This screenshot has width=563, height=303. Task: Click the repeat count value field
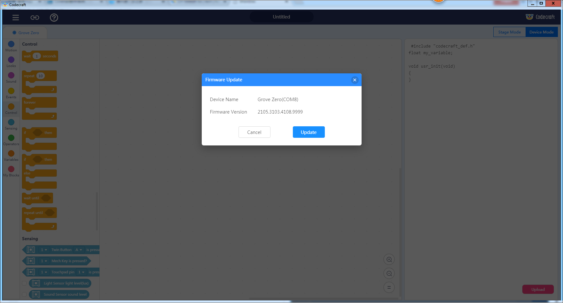41,76
